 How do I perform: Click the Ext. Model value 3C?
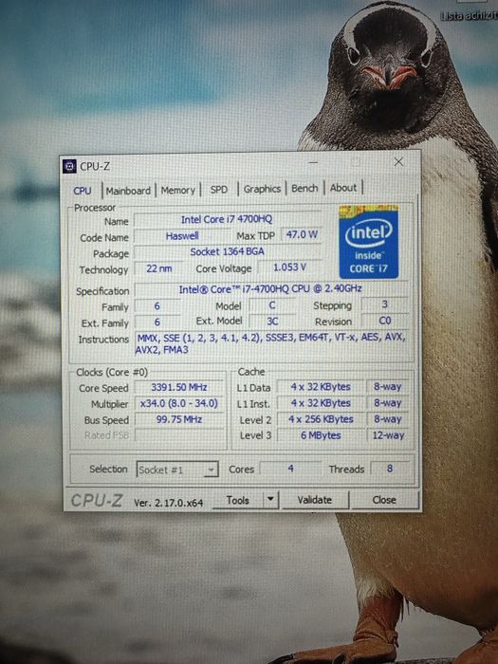click(x=272, y=321)
